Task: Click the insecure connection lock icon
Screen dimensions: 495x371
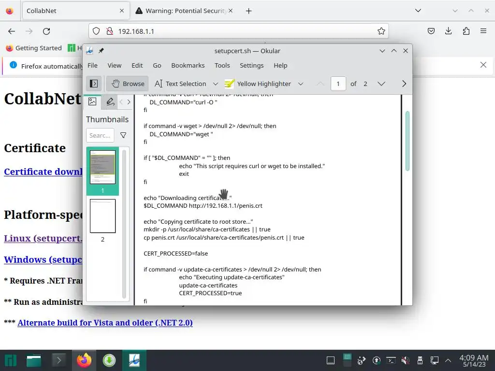Action: coord(110,31)
